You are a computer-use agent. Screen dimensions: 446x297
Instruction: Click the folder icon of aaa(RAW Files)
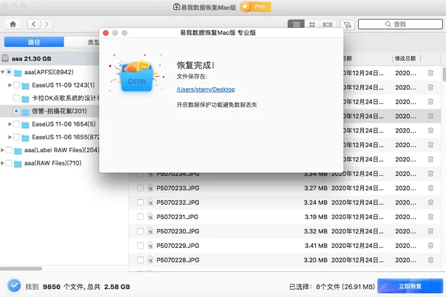18,163
